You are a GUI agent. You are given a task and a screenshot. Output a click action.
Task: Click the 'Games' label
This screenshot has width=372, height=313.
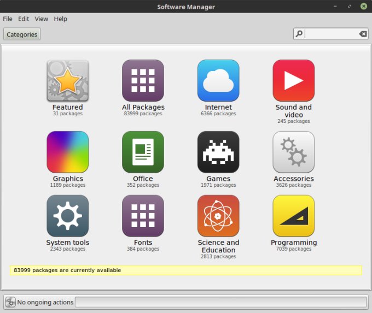218,179
